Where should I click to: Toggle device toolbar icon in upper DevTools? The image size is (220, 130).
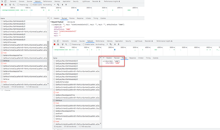point(5,1)
